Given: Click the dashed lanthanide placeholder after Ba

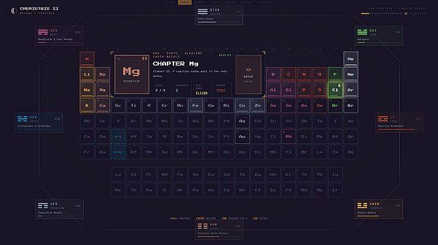Looking at the screenshot, I should 118,137.
